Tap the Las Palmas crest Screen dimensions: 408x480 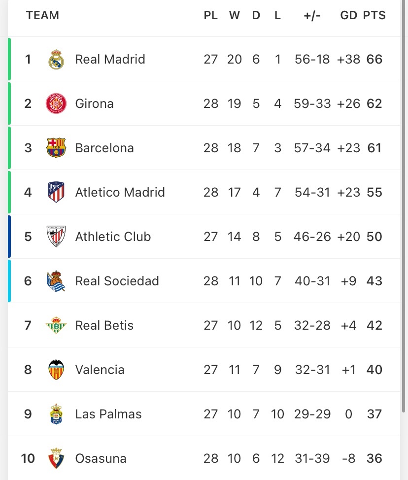56,414
